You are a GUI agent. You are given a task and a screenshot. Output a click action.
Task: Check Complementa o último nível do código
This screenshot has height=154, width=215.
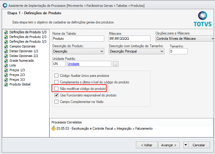tap(56, 82)
